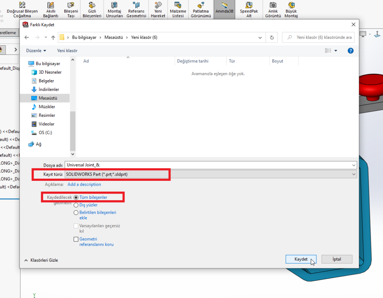Screen dimensions: 383x298
Task: Select Masaüstü in the navigation pane
Action: pyautogui.click(x=48, y=98)
